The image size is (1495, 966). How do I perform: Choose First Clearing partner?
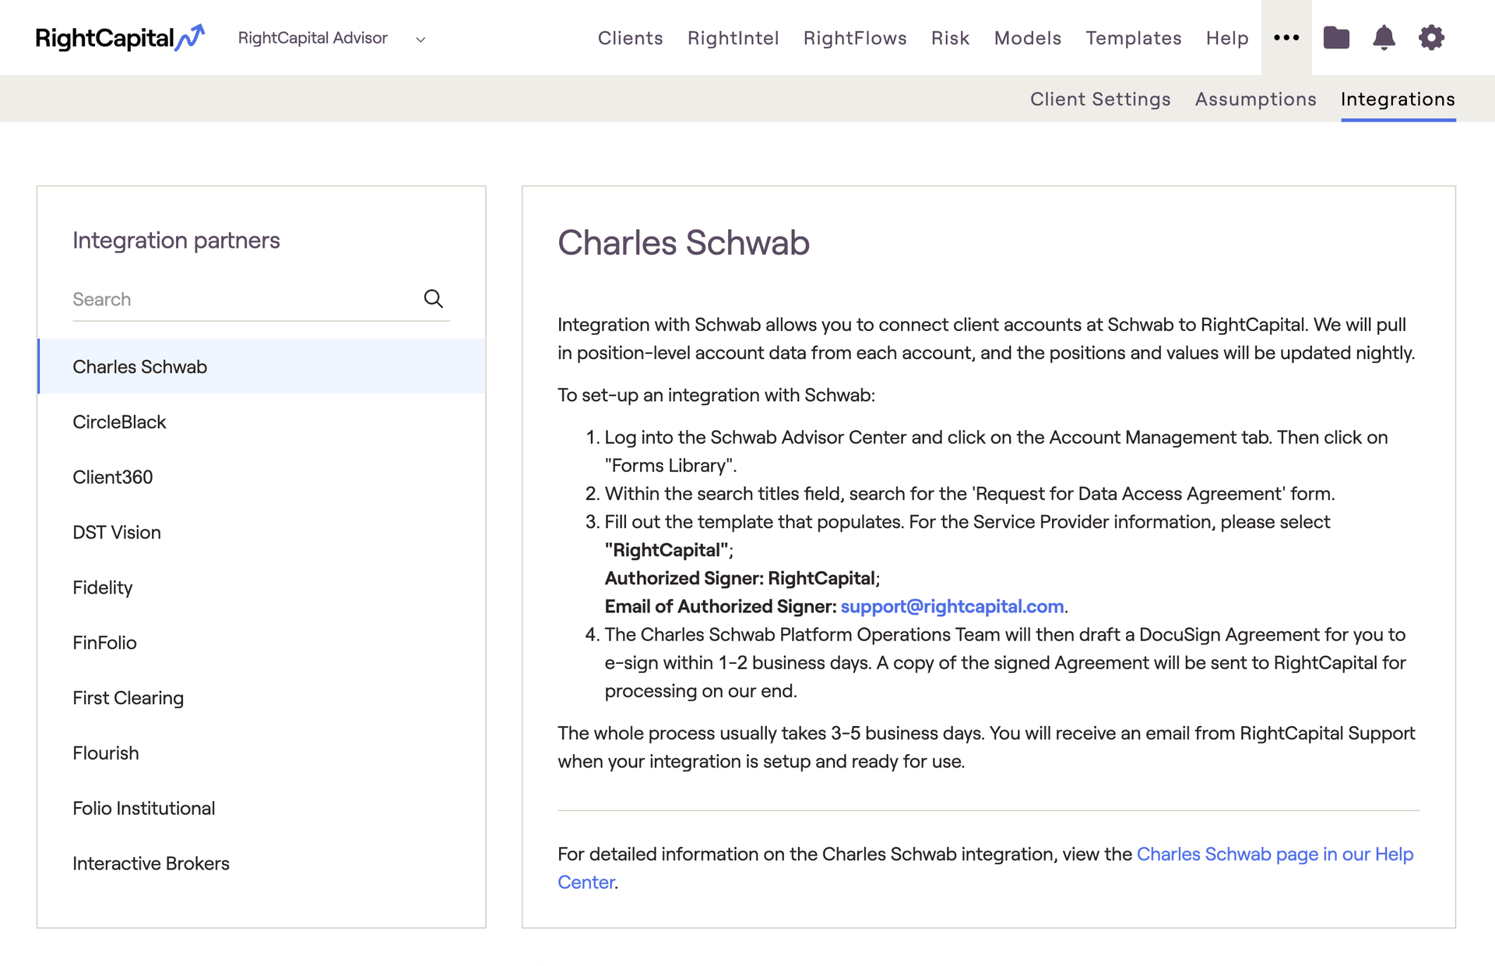[262, 698]
